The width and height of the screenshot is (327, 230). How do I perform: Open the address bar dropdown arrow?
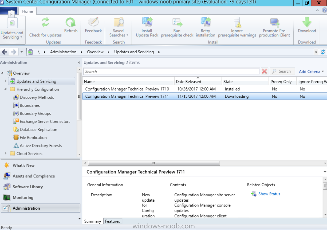point(316,52)
